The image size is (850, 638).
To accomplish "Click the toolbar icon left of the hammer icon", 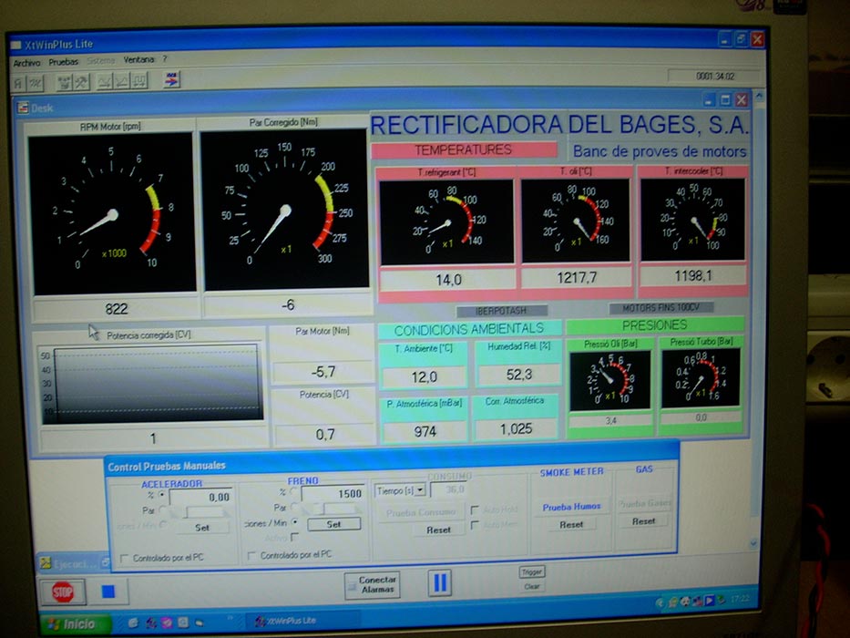I will click(x=65, y=82).
